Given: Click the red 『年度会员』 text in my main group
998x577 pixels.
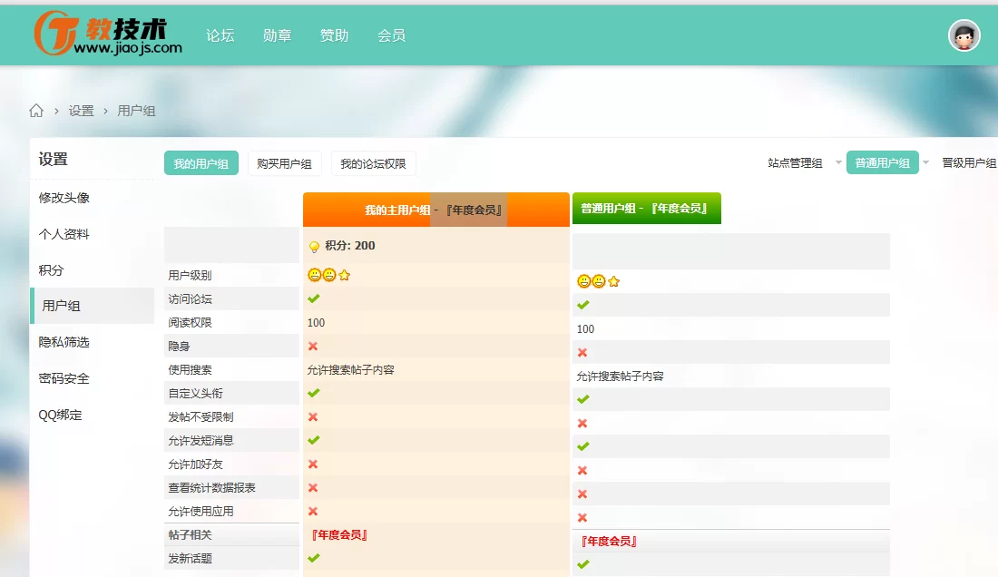Looking at the screenshot, I should (x=339, y=535).
